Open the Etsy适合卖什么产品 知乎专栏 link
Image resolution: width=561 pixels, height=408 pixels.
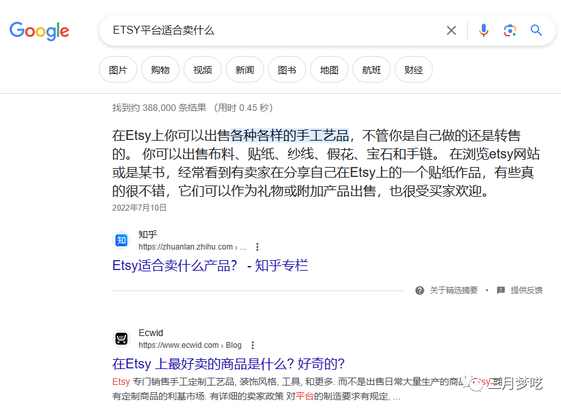[210, 265]
